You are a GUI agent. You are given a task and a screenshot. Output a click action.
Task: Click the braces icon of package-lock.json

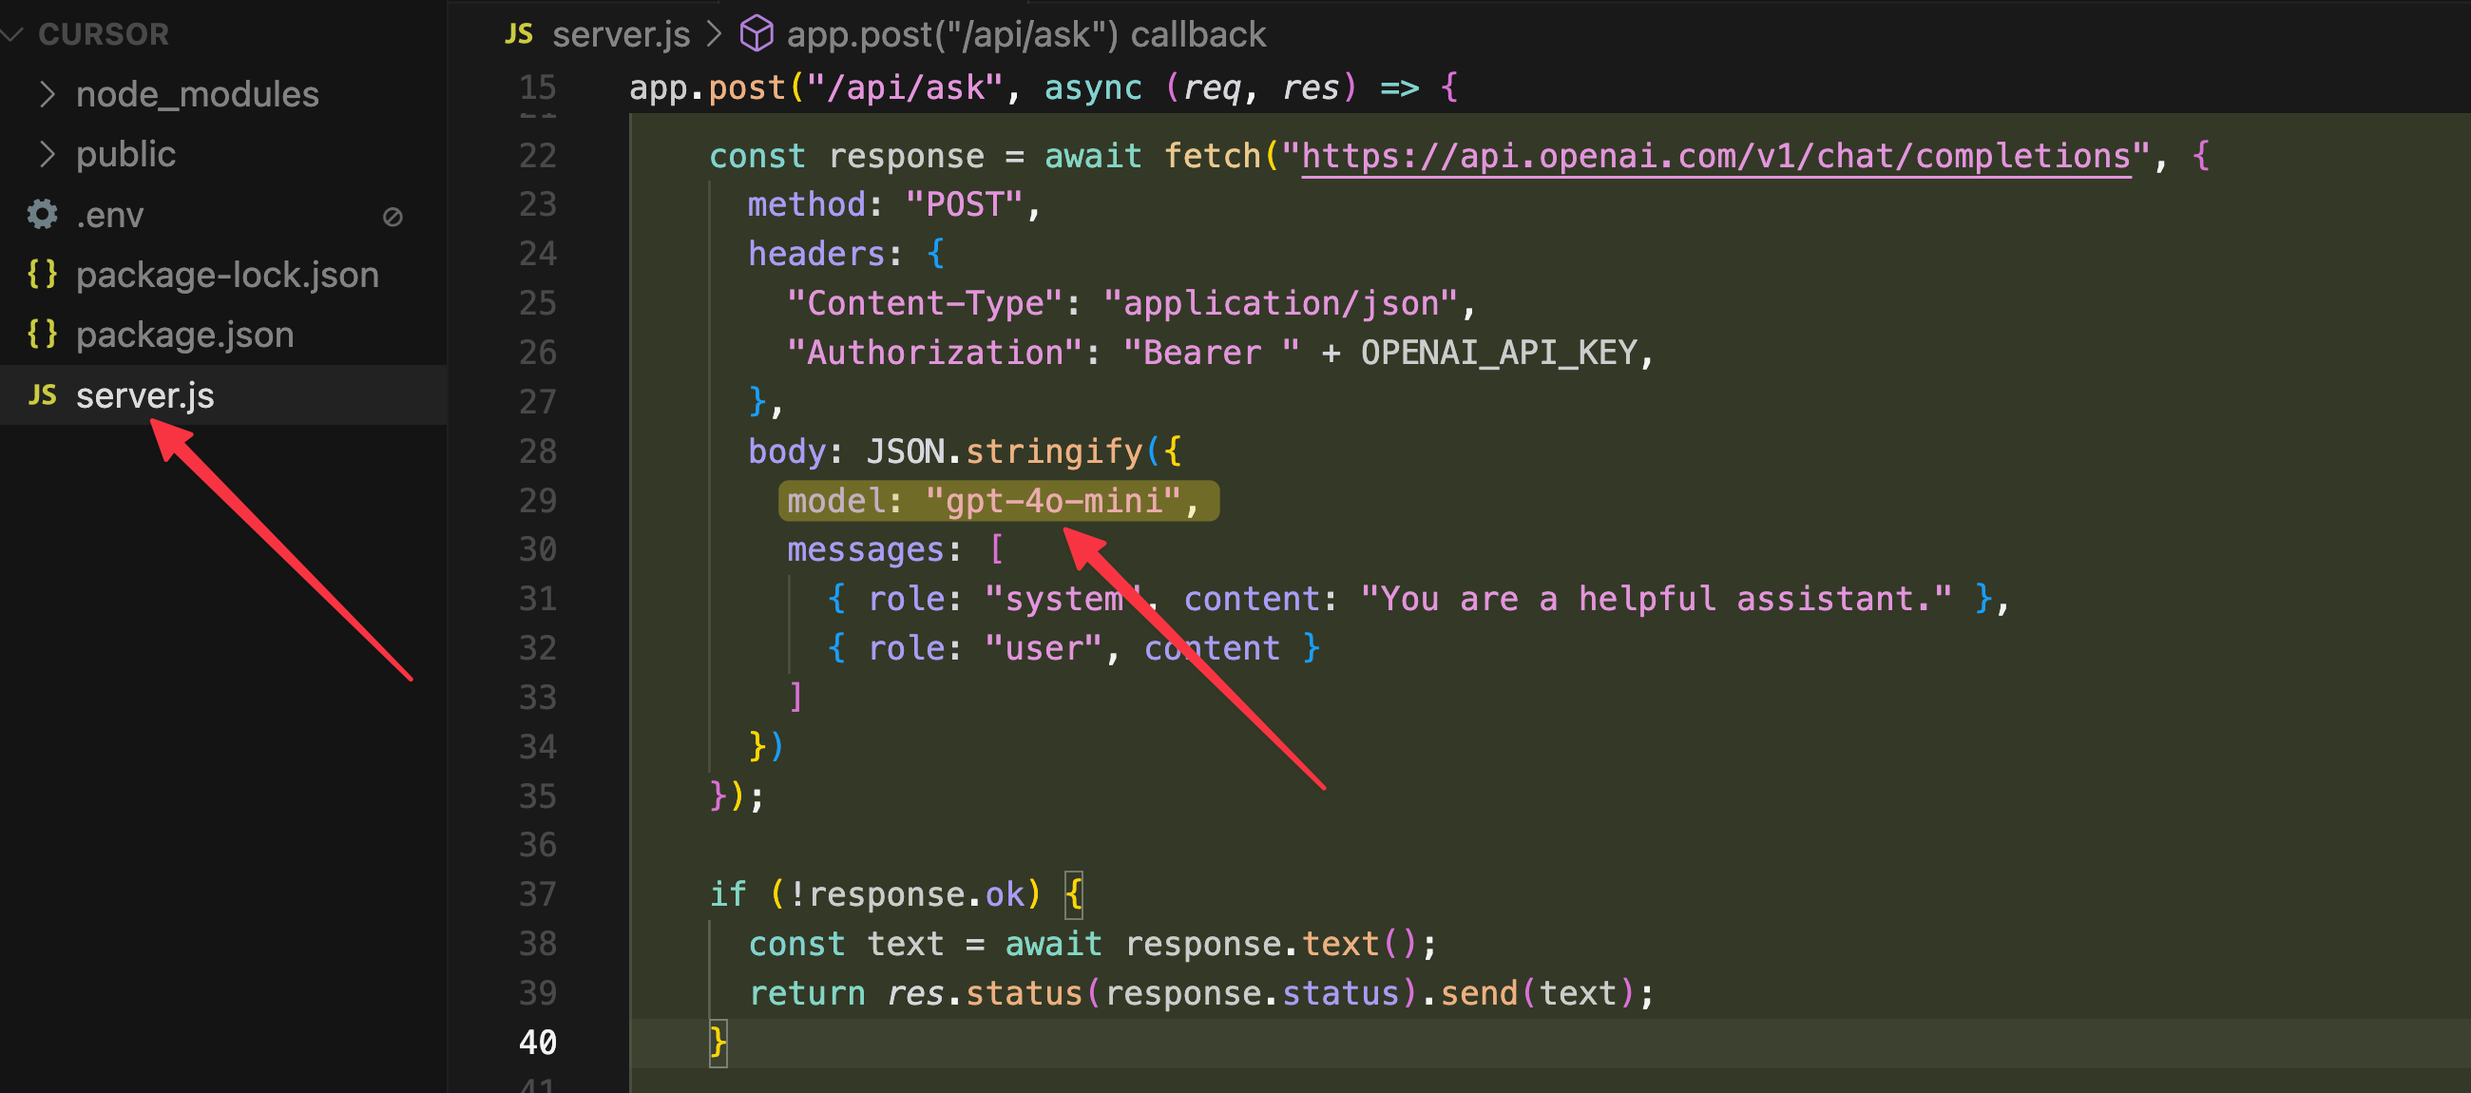pyautogui.click(x=42, y=275)
